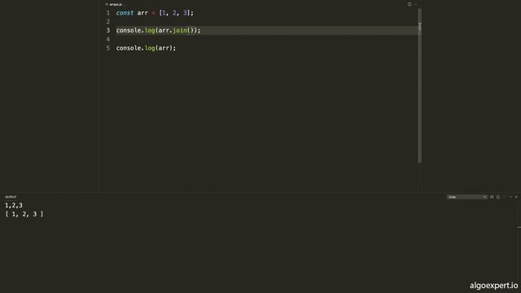
Task: Click the 'arr' variable name on line 1
Action: 142,13
